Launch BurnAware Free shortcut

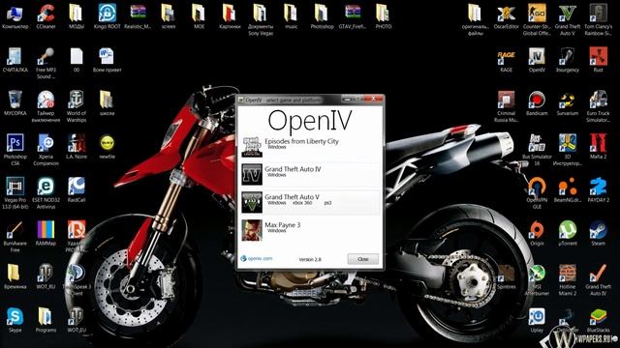tap(15, 236)
